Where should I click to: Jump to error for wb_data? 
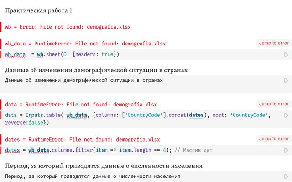coord(274,43)
